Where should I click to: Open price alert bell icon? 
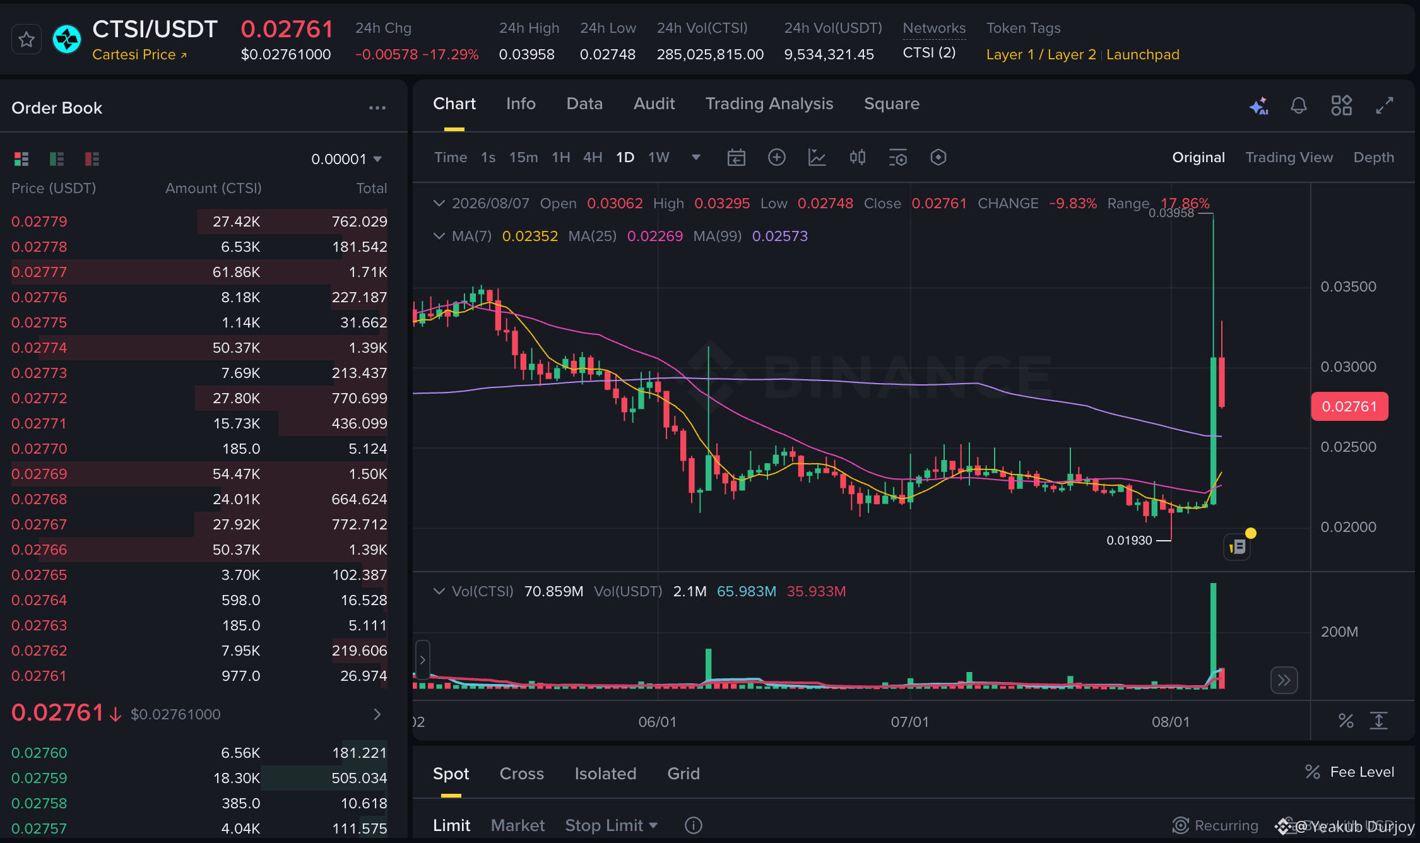pyautogui.click(x=1299, y=105)
